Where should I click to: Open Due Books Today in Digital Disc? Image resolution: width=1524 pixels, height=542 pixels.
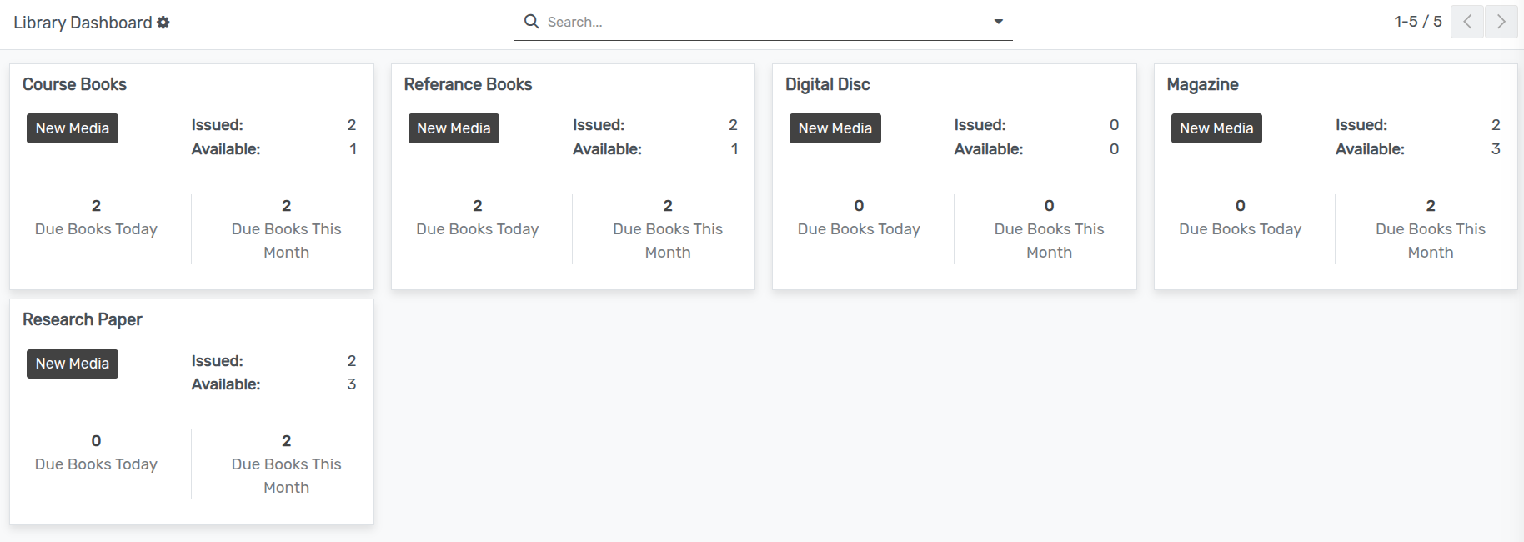[859, 218]
